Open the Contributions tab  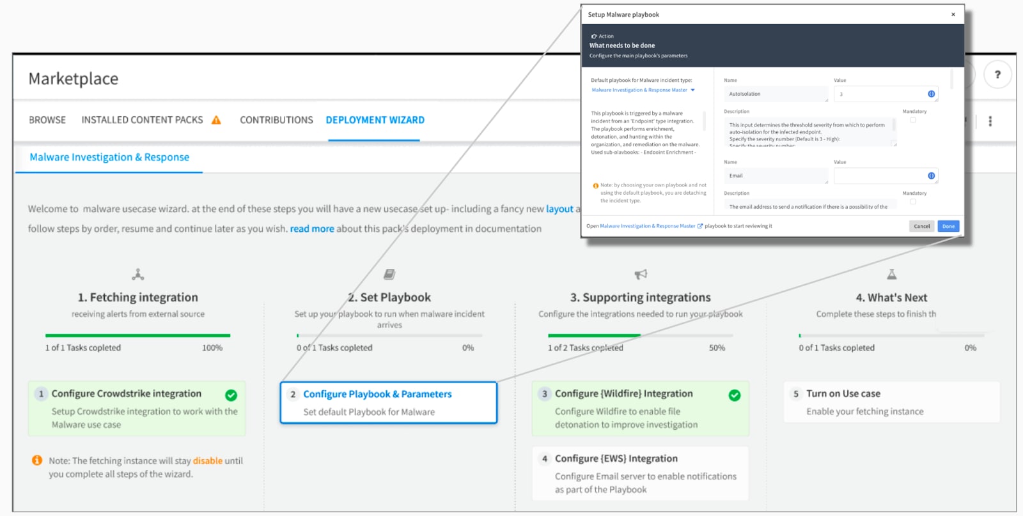coord(276,120)
